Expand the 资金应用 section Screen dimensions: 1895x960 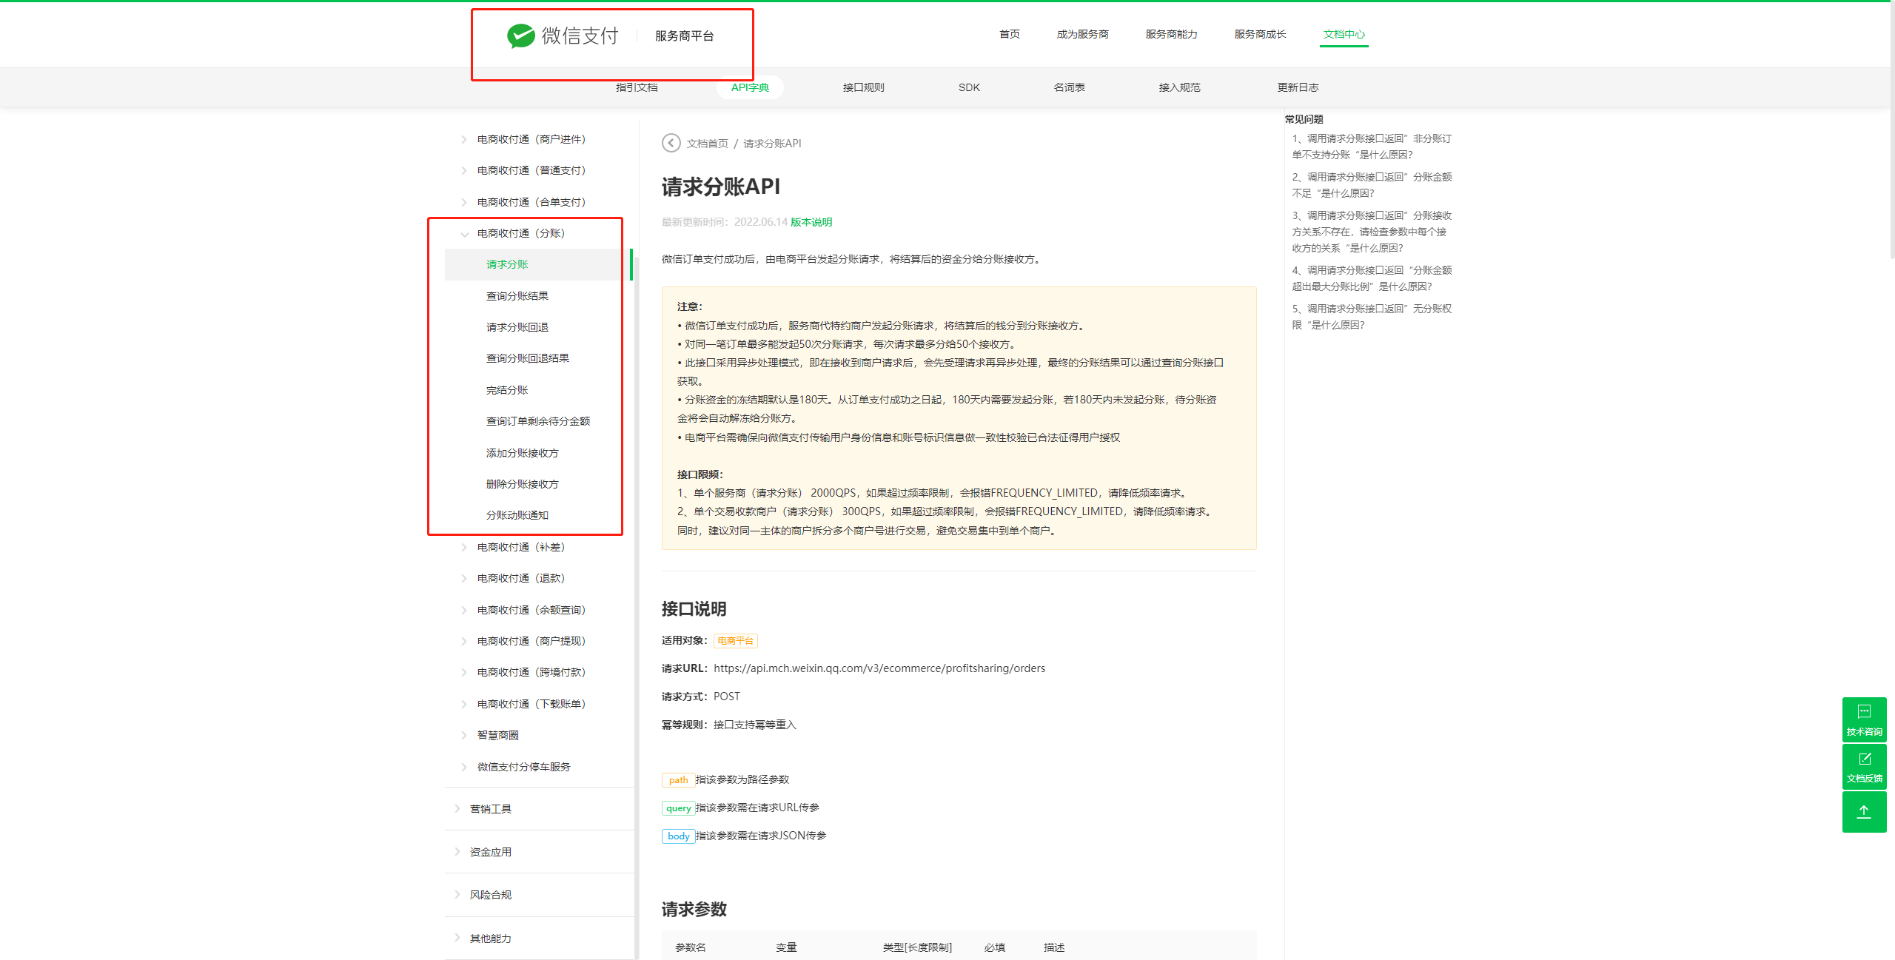pyautogui.click(x=490, y=852)
